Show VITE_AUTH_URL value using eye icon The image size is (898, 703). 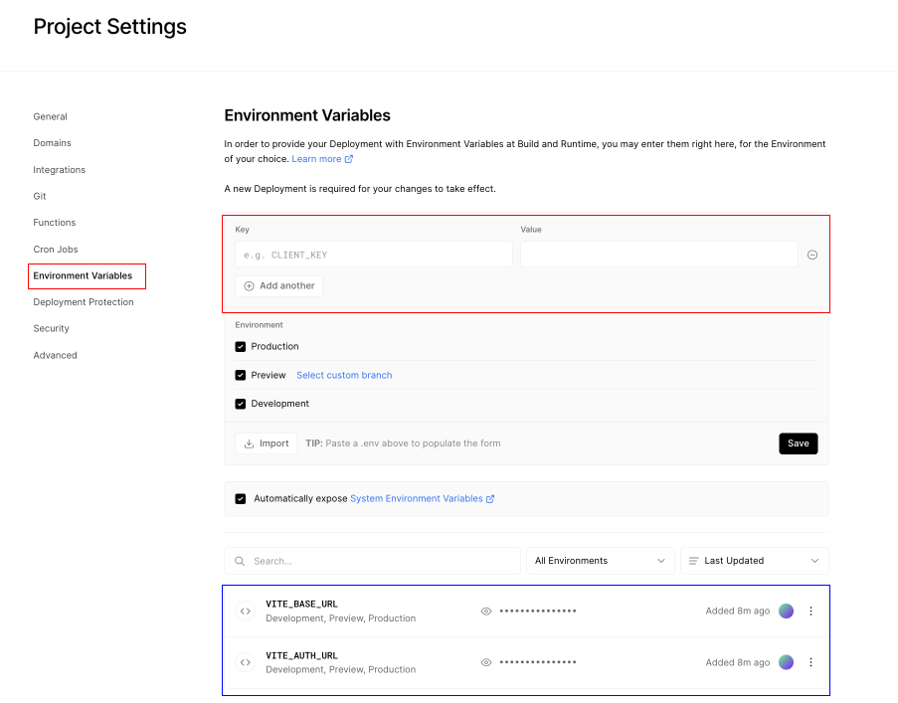(x=486, y=662)
